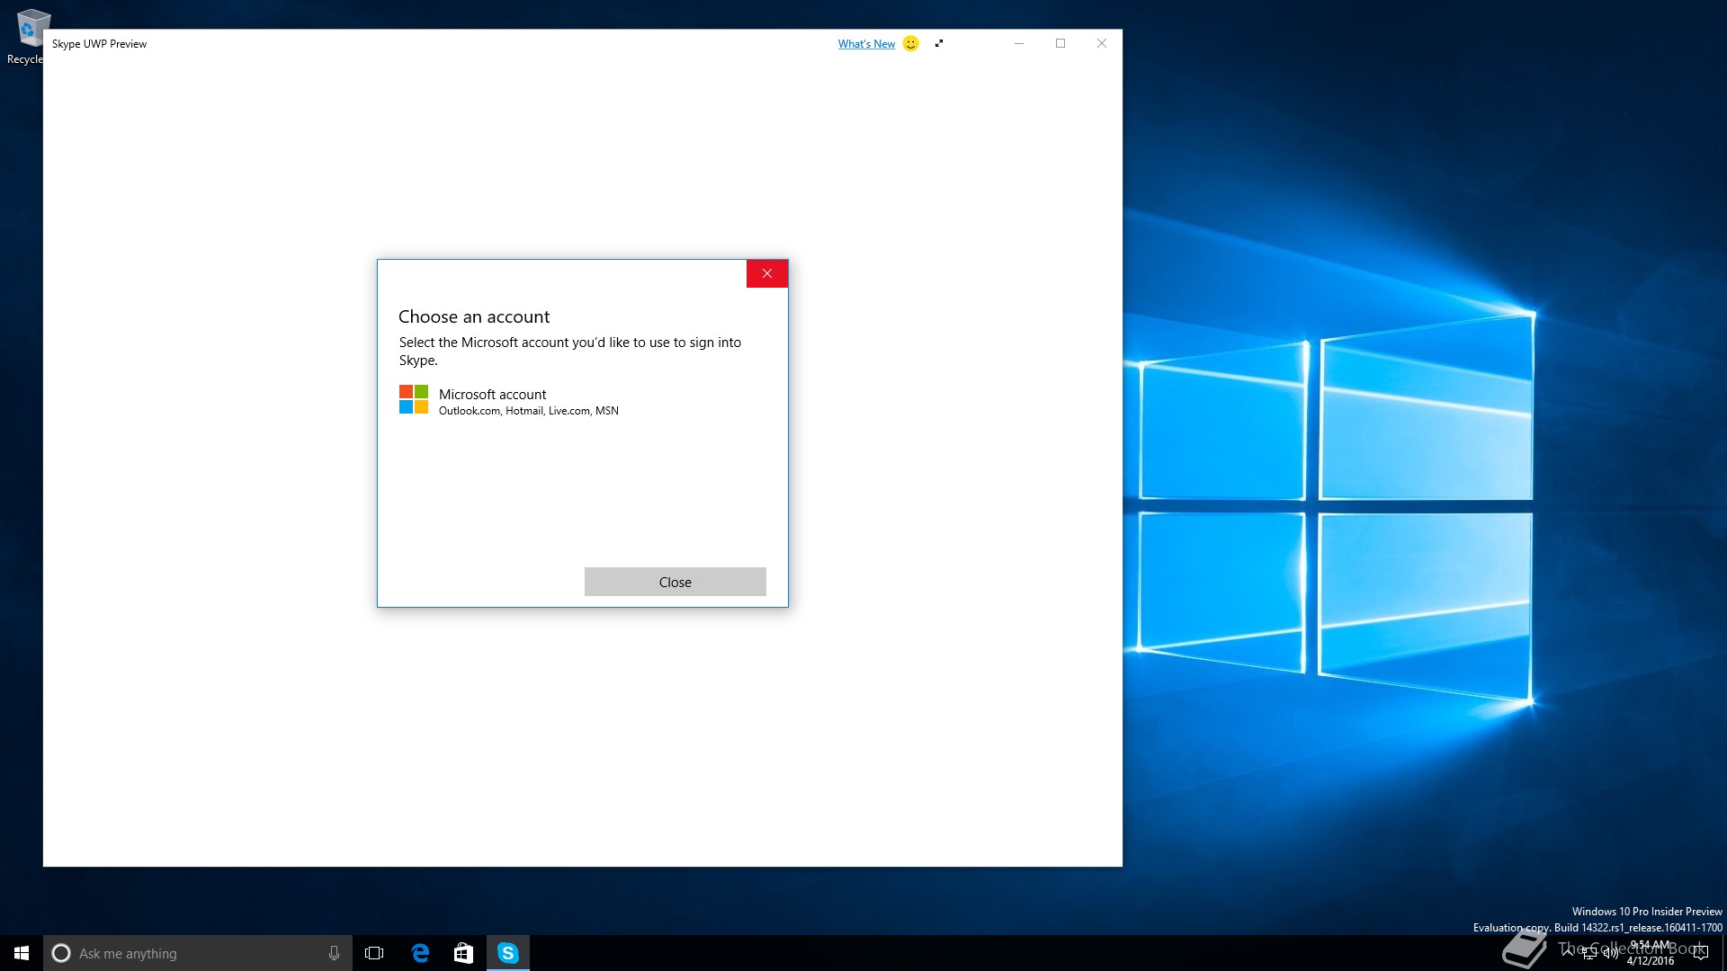
Task: Click the Cortana microphone icon
Action: pyautogui.click(x=334, y=953)
